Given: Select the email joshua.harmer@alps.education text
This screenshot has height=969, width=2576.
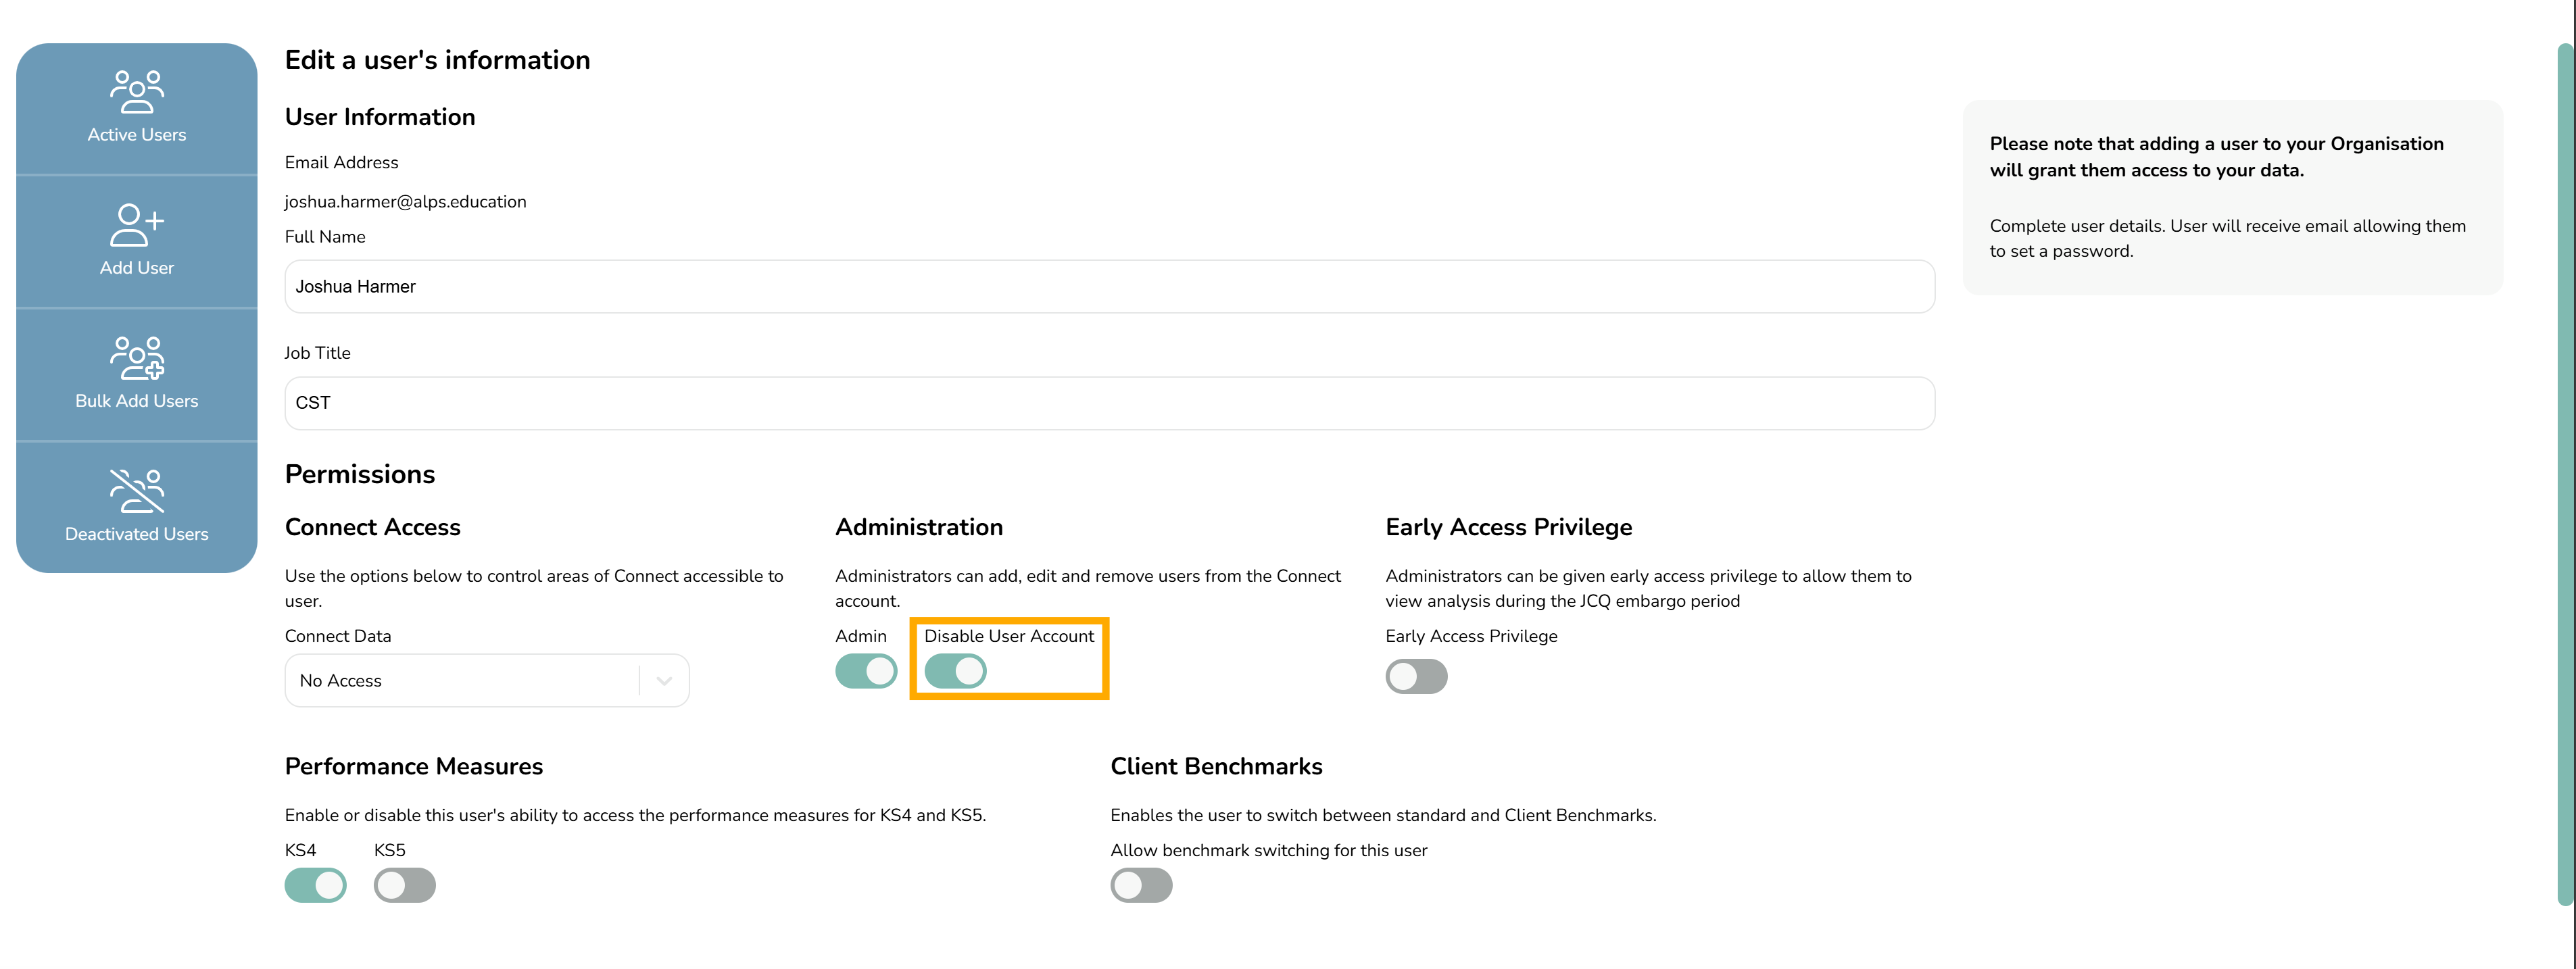Looking at the screenshot, I should click(405, 202).
